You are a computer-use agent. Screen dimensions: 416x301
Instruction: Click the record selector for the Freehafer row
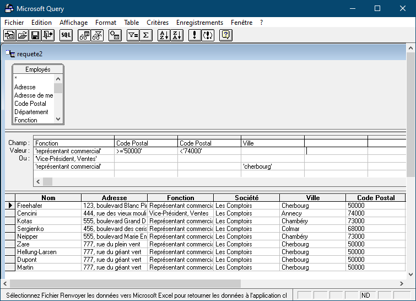(10, 206)
